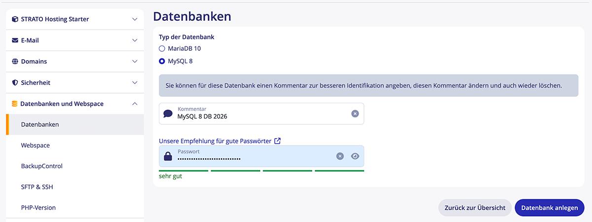
Task: Open the SFTP & SSH menu item
Action: [x=37, y=187]
